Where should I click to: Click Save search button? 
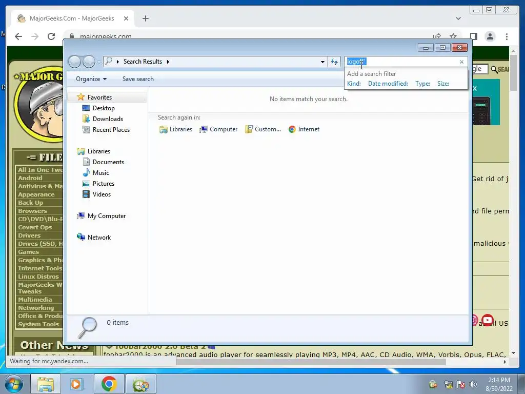point(138,79)
